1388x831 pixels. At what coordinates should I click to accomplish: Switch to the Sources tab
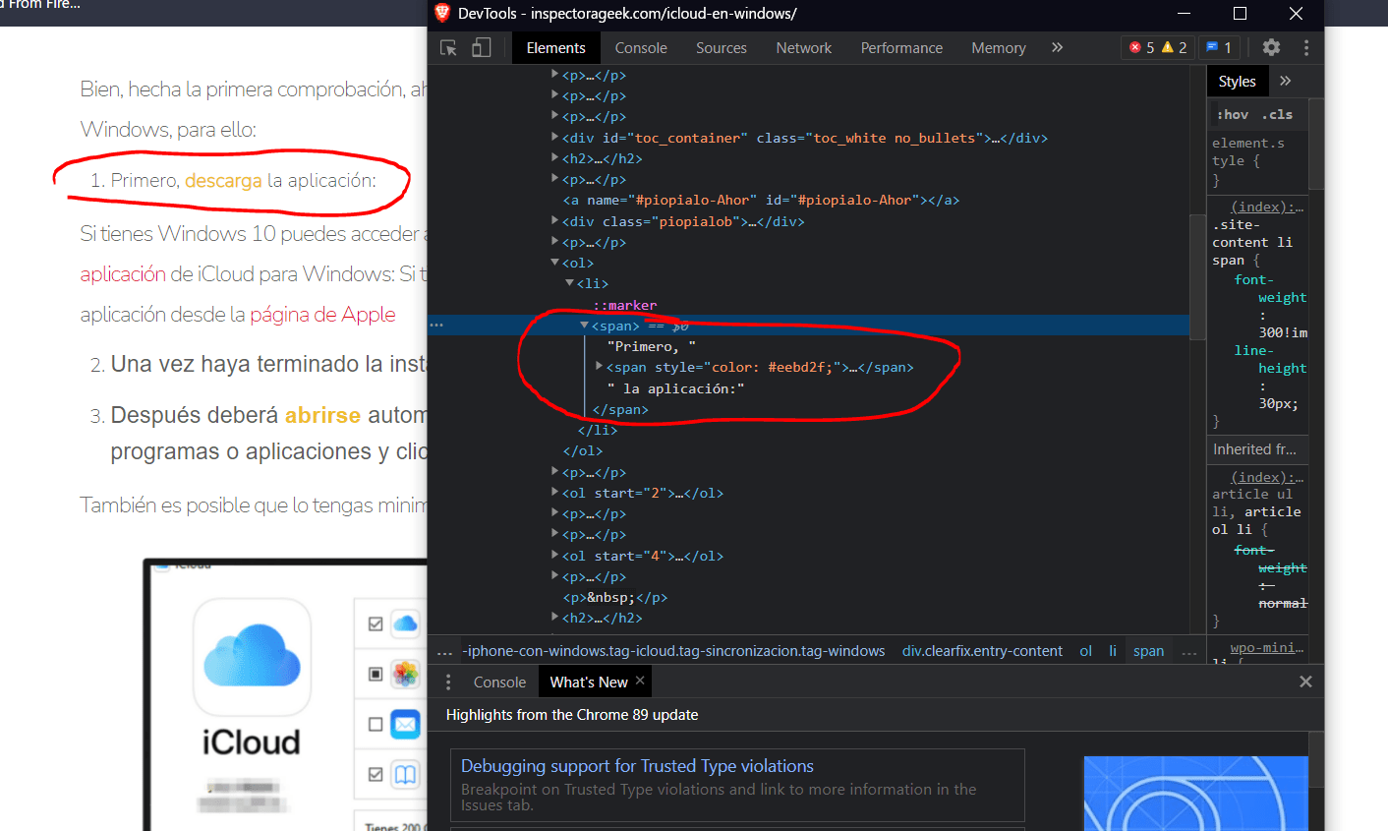point(722,47)
